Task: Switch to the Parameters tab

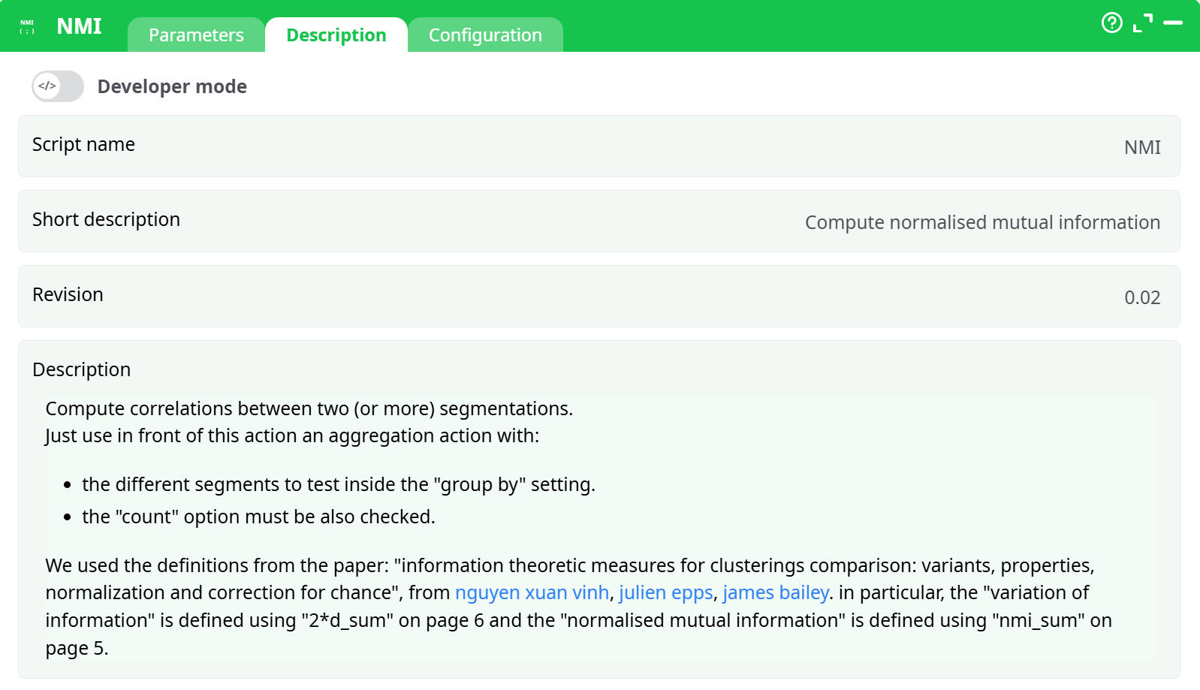Action: [x=196, y=35]
